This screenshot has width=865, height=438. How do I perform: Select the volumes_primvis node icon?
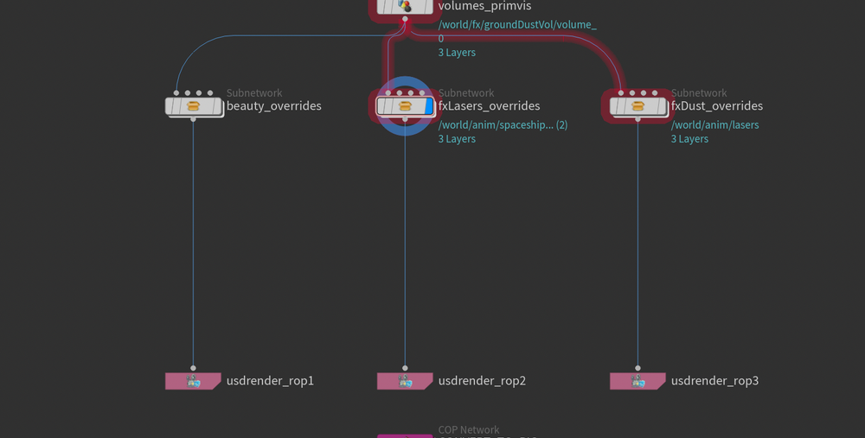[404, 6]
